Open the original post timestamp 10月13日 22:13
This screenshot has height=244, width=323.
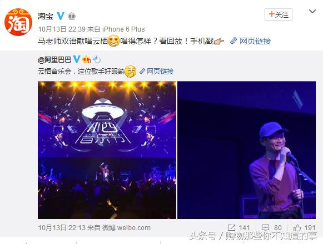click(62, 228)
